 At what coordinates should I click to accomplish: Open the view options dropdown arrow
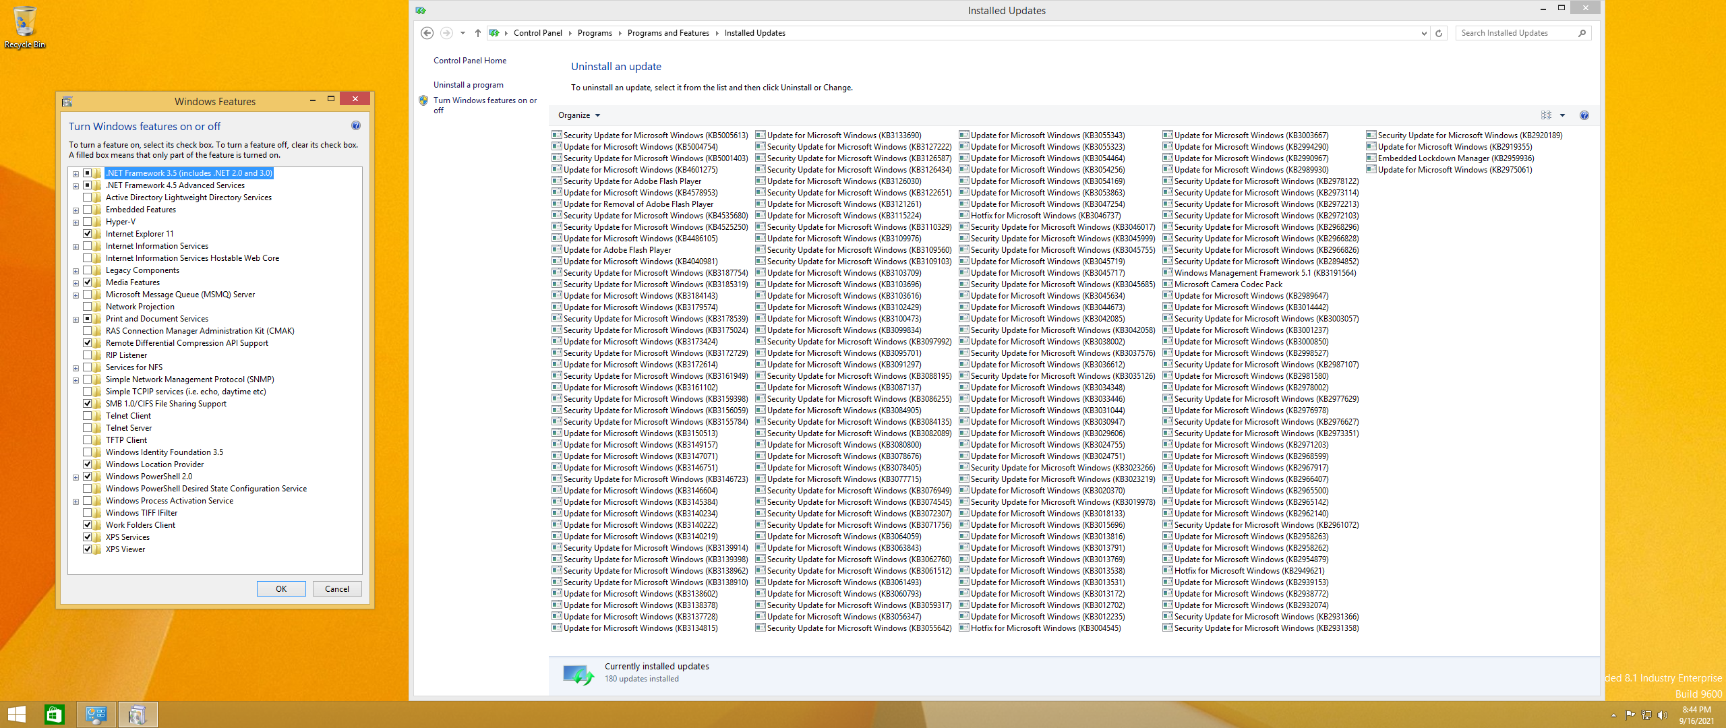point(1562,115)
